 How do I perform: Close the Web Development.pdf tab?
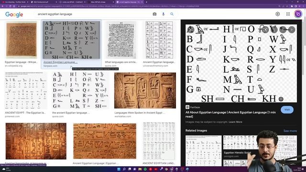[x=56, y=2]
